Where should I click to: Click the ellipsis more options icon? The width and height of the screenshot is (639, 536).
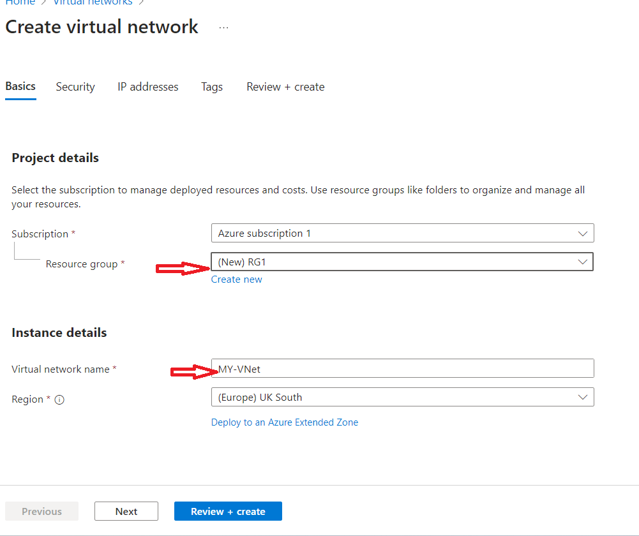(223, 27)
